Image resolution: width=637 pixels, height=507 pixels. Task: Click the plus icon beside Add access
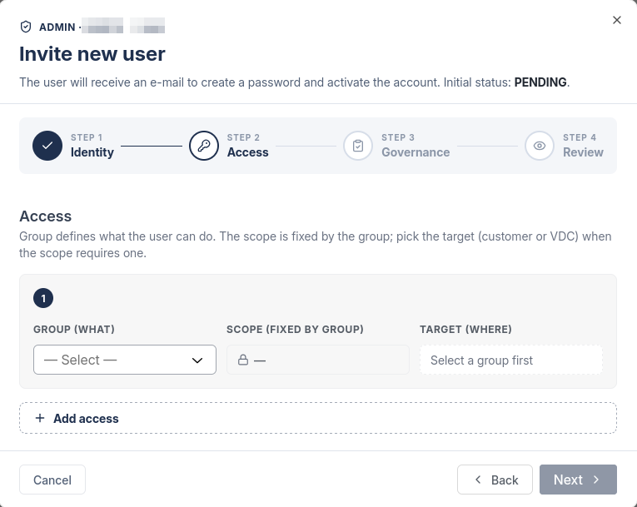coord(40,418)
